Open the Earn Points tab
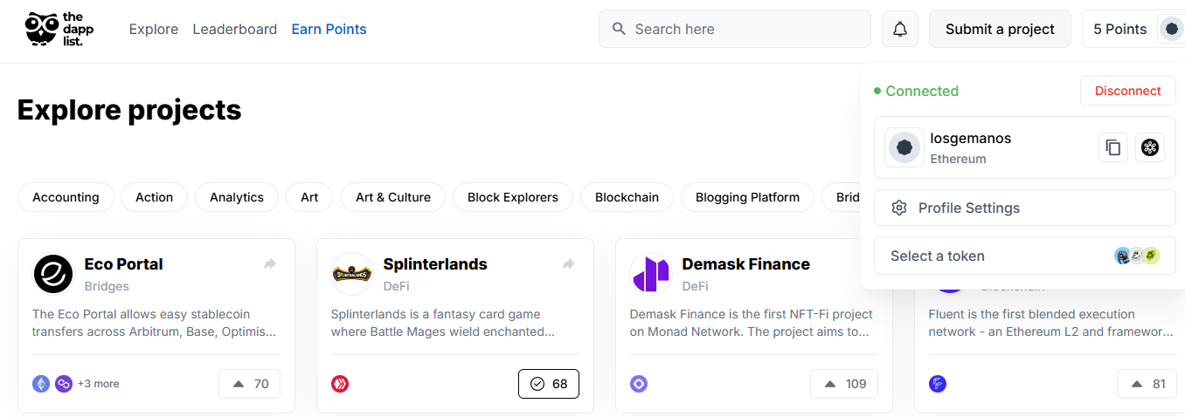 click(x=329, y=29)
